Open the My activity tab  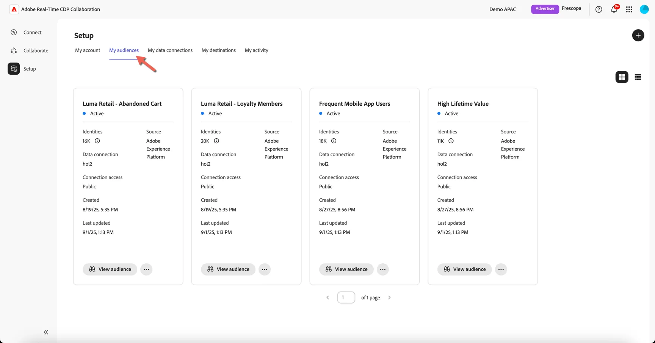[x=257, y=50]
